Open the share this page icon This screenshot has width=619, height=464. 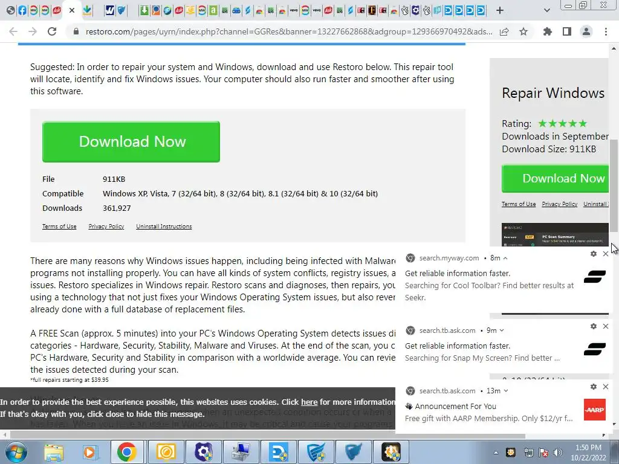coord(504,31)
